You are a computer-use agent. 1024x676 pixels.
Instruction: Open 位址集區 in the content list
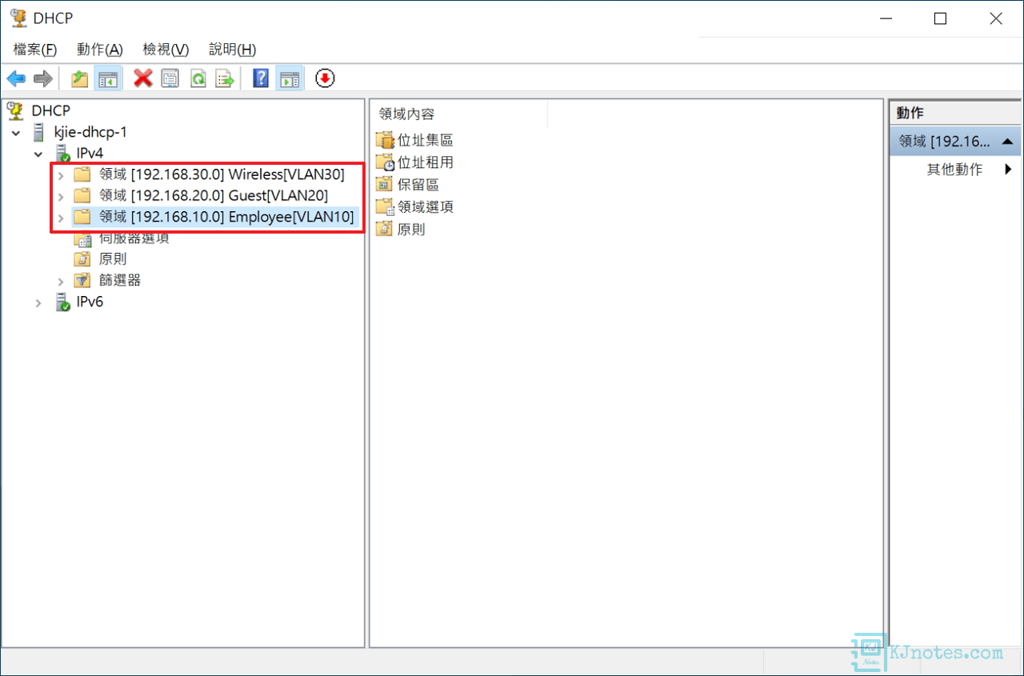[426, 140]
